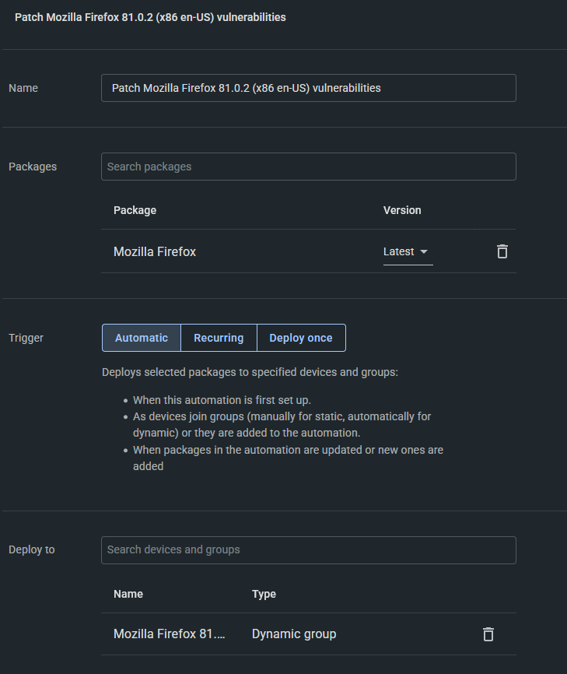
Task: Click the Type column header
Action: (x=264, y=594)
